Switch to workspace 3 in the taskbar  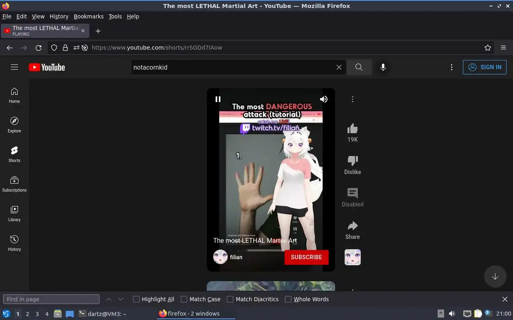click(37, 314)
